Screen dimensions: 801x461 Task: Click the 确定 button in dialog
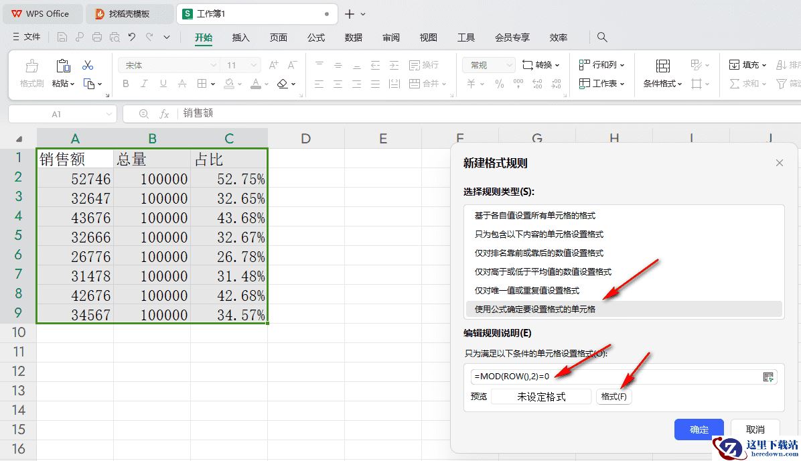[x=699, y=430]
